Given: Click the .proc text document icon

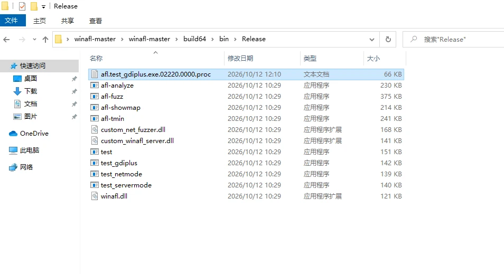Looking at the screenshot, I should (x=94, y=74).
